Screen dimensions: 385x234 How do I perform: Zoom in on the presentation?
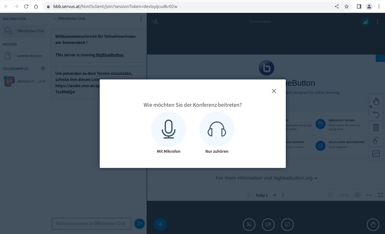357,195
